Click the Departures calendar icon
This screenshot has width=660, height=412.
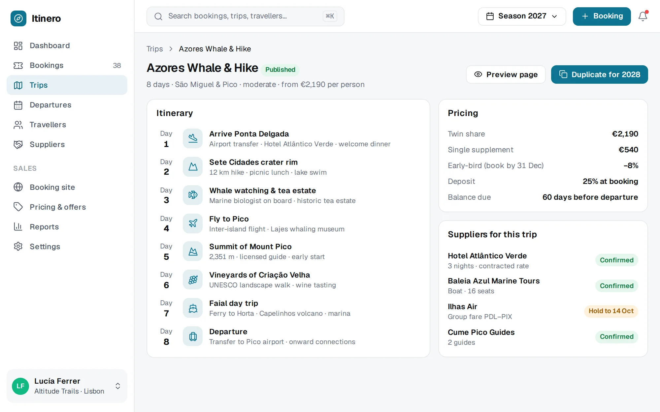point(18,105)
